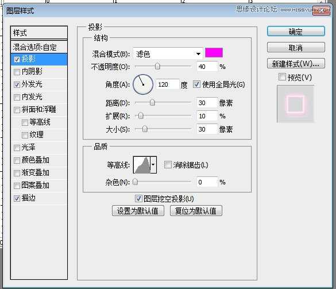Focus the opacity value field showing 40
Image resolution: width=336 pixels, height=289 pixels.
207,67
